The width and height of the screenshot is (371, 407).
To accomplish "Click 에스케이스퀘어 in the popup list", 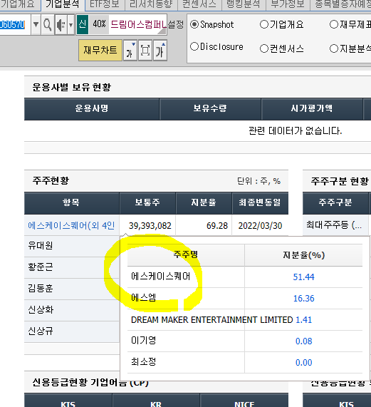I will (x=160, y=277).
